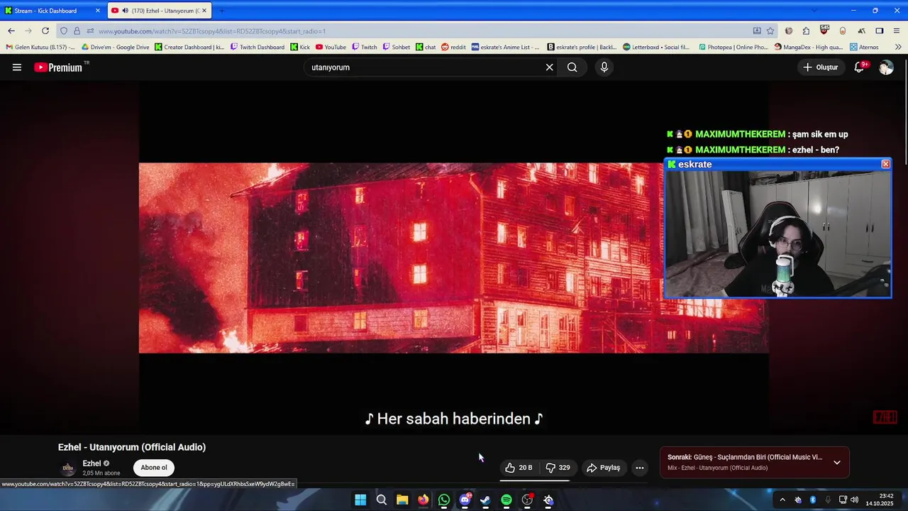908x511 pixels.
Task: Subscribe with the Abone ol button
Action: pyautogui.click(x=154, y=468)
